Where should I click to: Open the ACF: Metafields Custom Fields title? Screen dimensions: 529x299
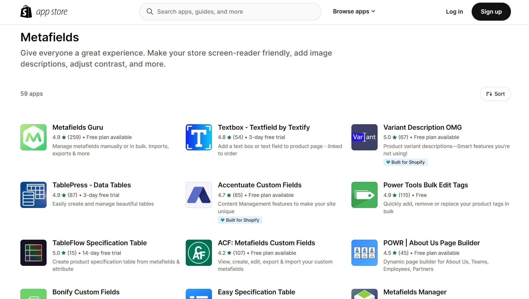[266, 243]
